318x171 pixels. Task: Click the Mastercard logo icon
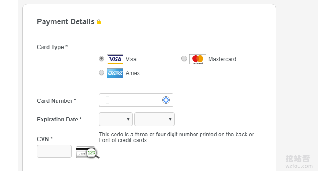(198, 59)
